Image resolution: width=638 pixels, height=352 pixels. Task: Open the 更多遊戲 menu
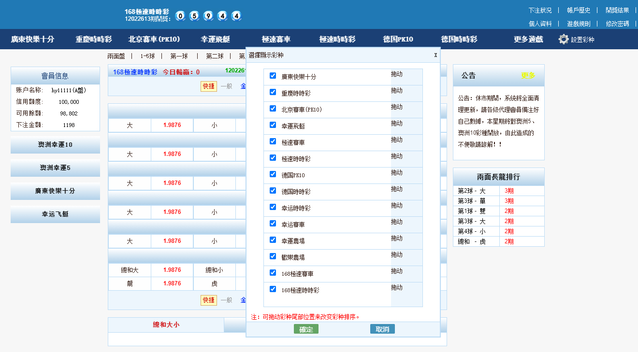(528, 40)
